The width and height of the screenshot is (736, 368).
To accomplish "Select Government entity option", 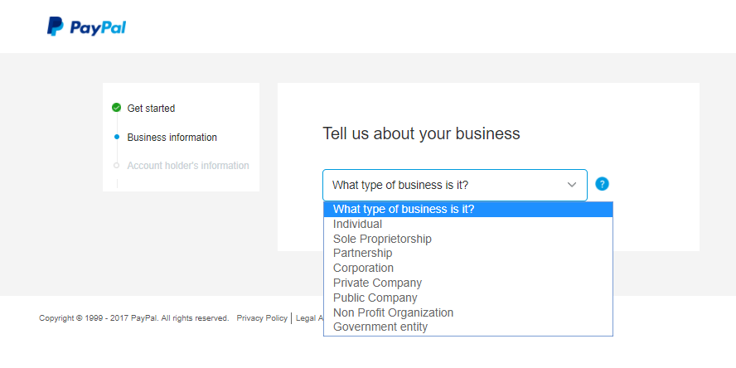I will tap(380, 327).
